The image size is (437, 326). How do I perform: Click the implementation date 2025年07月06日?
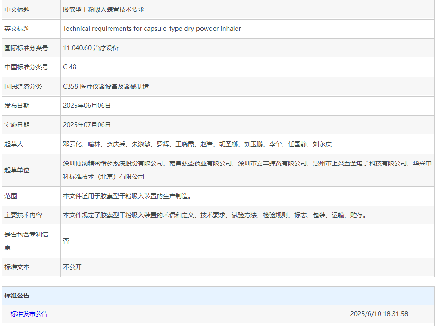(87, 125)
